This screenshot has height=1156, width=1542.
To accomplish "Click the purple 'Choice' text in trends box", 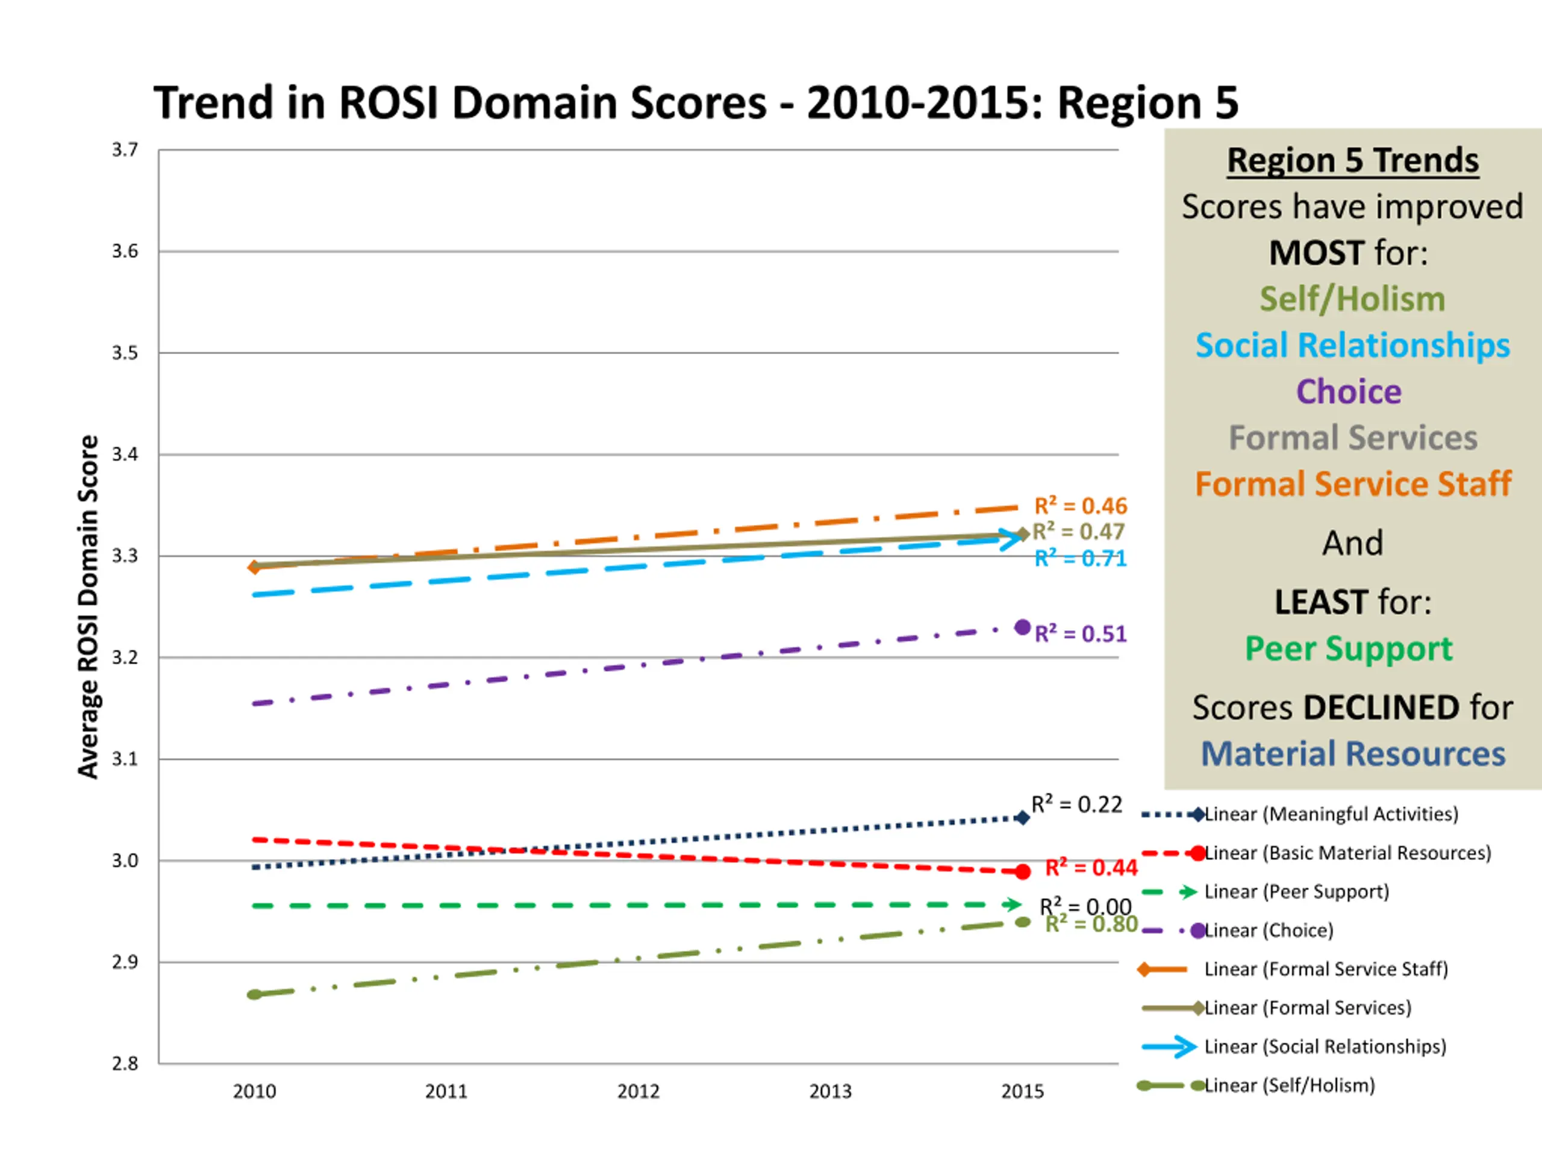I will click(x=1349, y=391).
